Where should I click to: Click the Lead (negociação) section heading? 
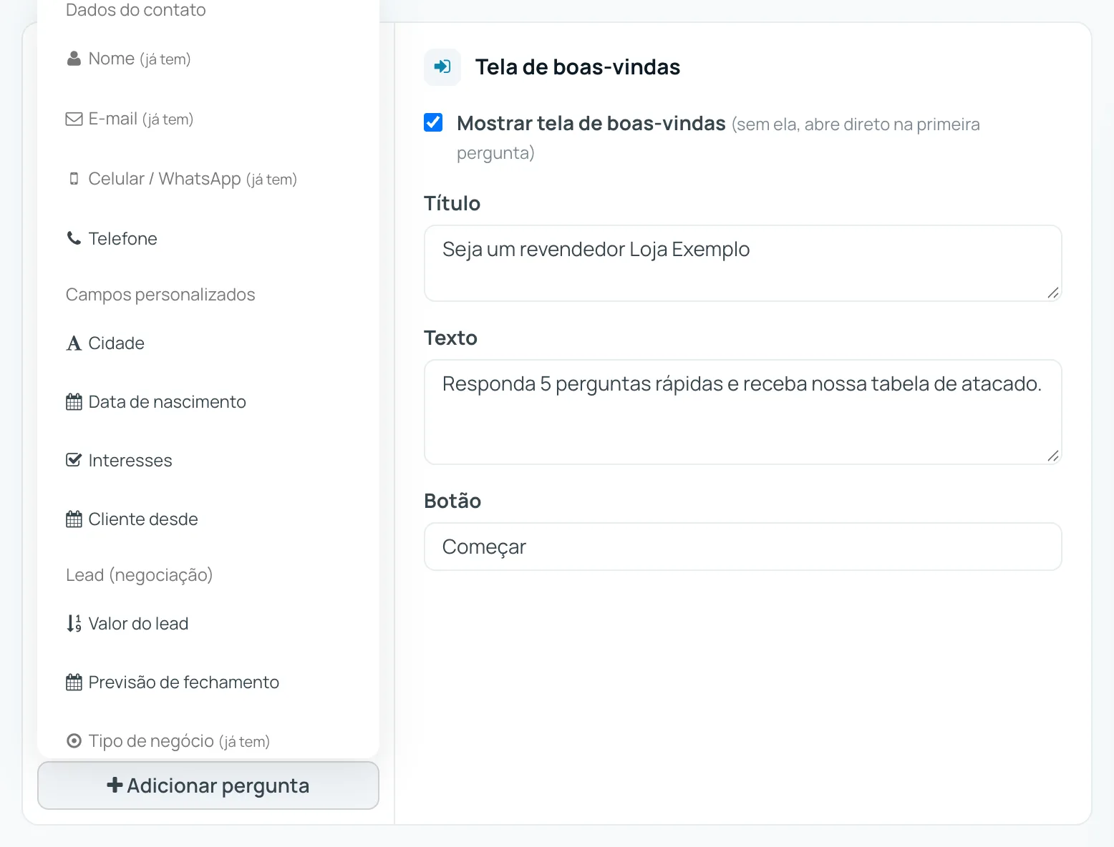tap(140, 575)
